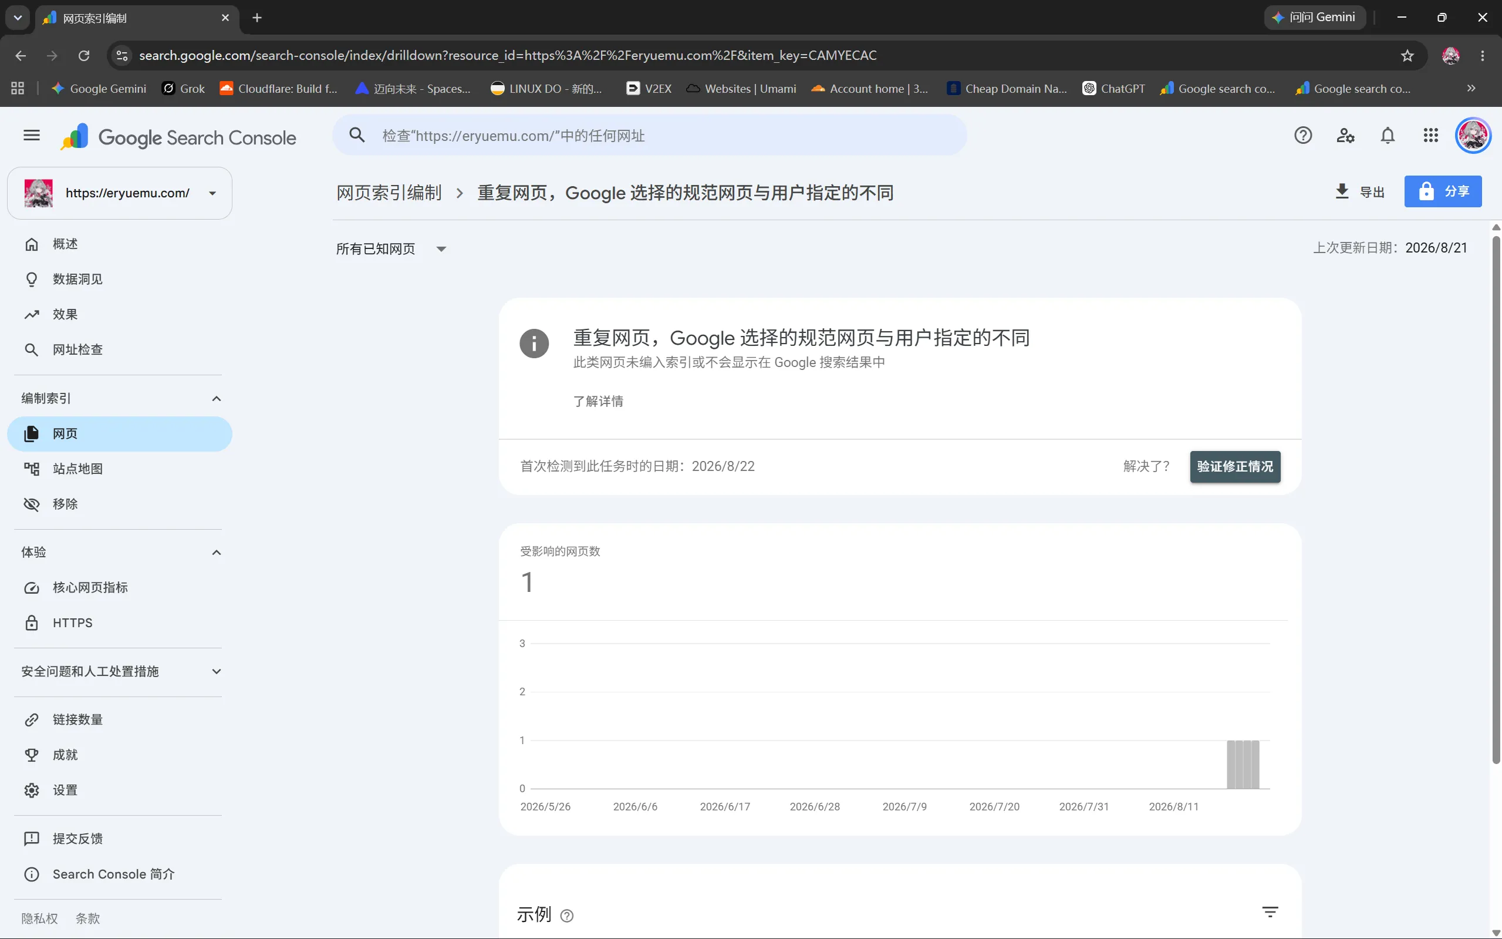
Task: Open the 隐私权 link
Action: pyautogui.click(x=39, y=918)
